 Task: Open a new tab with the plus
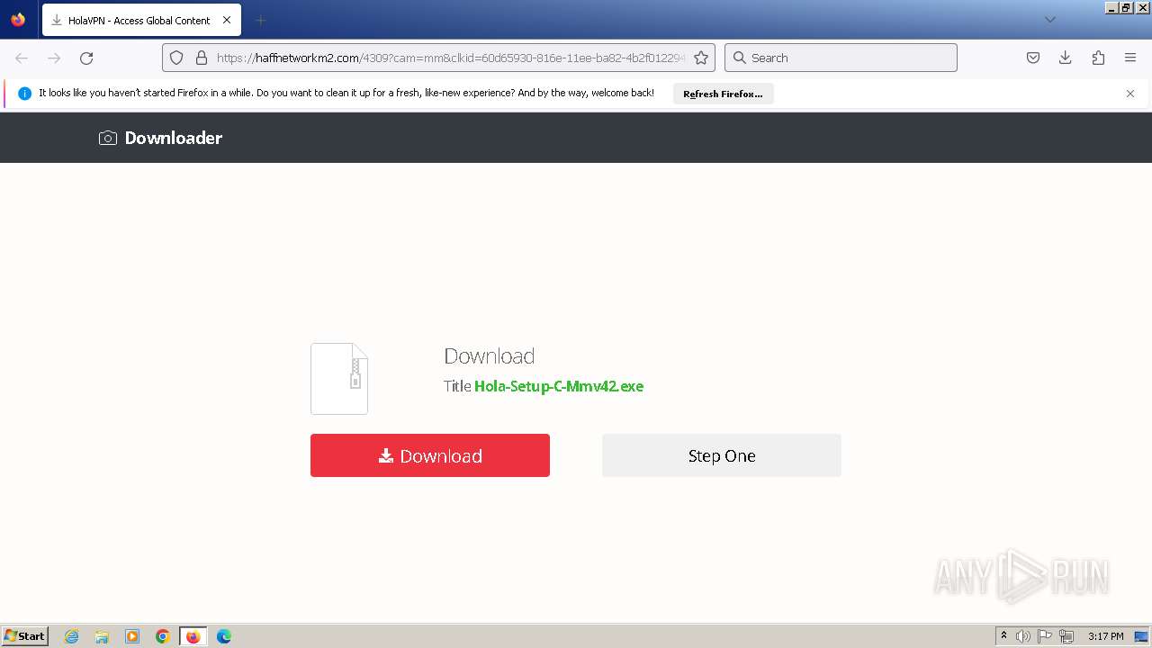tap(260, 20)
